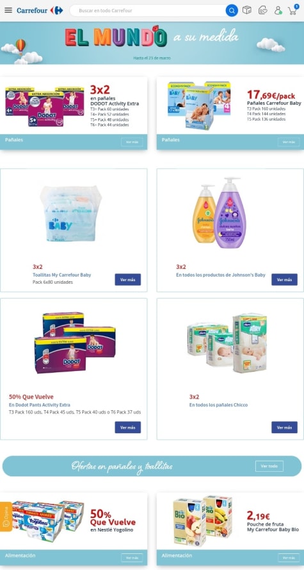Click 'Ver más' for Toallitas My Carrefour Baby
304x570 pixels.
tap(128, 280)
